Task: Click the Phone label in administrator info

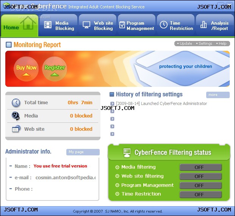Action: [x=23, y=189]
